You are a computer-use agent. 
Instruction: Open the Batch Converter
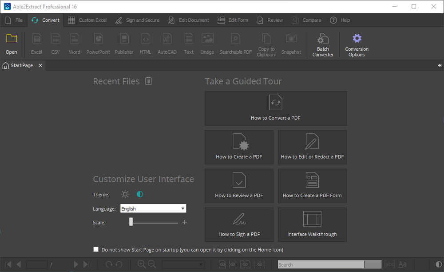click(323, 44)
